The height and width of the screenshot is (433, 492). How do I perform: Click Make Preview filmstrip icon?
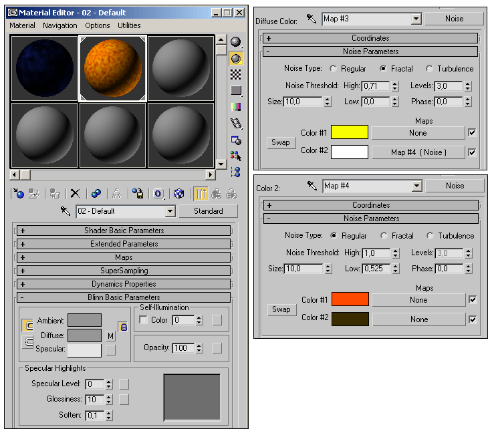click(236, 123)
